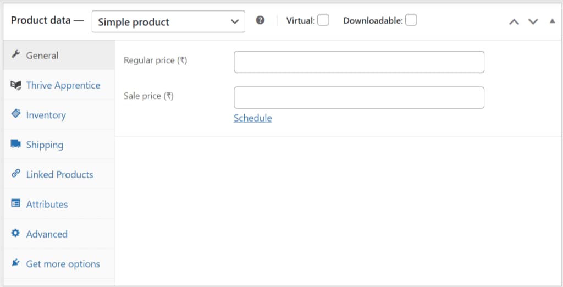Click the Attributes list icon

pyautogui.click(x=16, y=203)
